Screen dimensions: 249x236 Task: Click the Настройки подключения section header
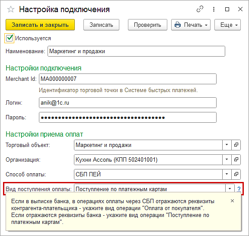click(44, 68)
